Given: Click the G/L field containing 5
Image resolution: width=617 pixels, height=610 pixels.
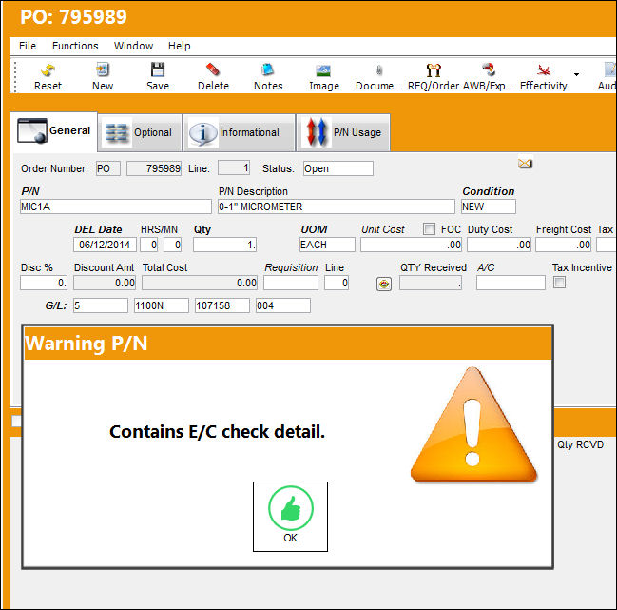Looking at the screenshot, I should 101,305.
